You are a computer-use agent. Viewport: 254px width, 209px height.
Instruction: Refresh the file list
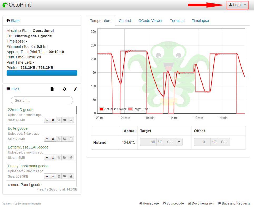pos(64,89)
